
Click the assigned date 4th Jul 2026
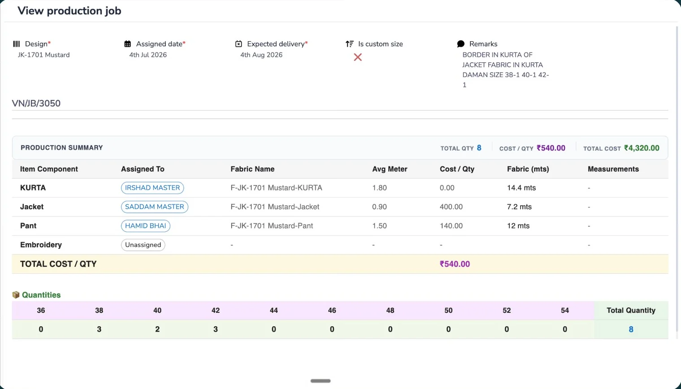coord(148,55)
